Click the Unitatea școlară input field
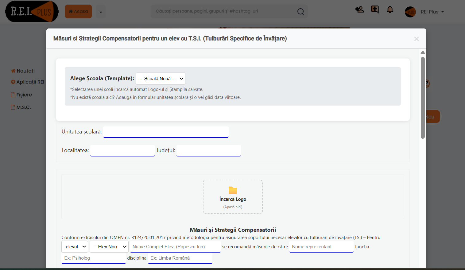465x270 pixels. pos(166,132)
